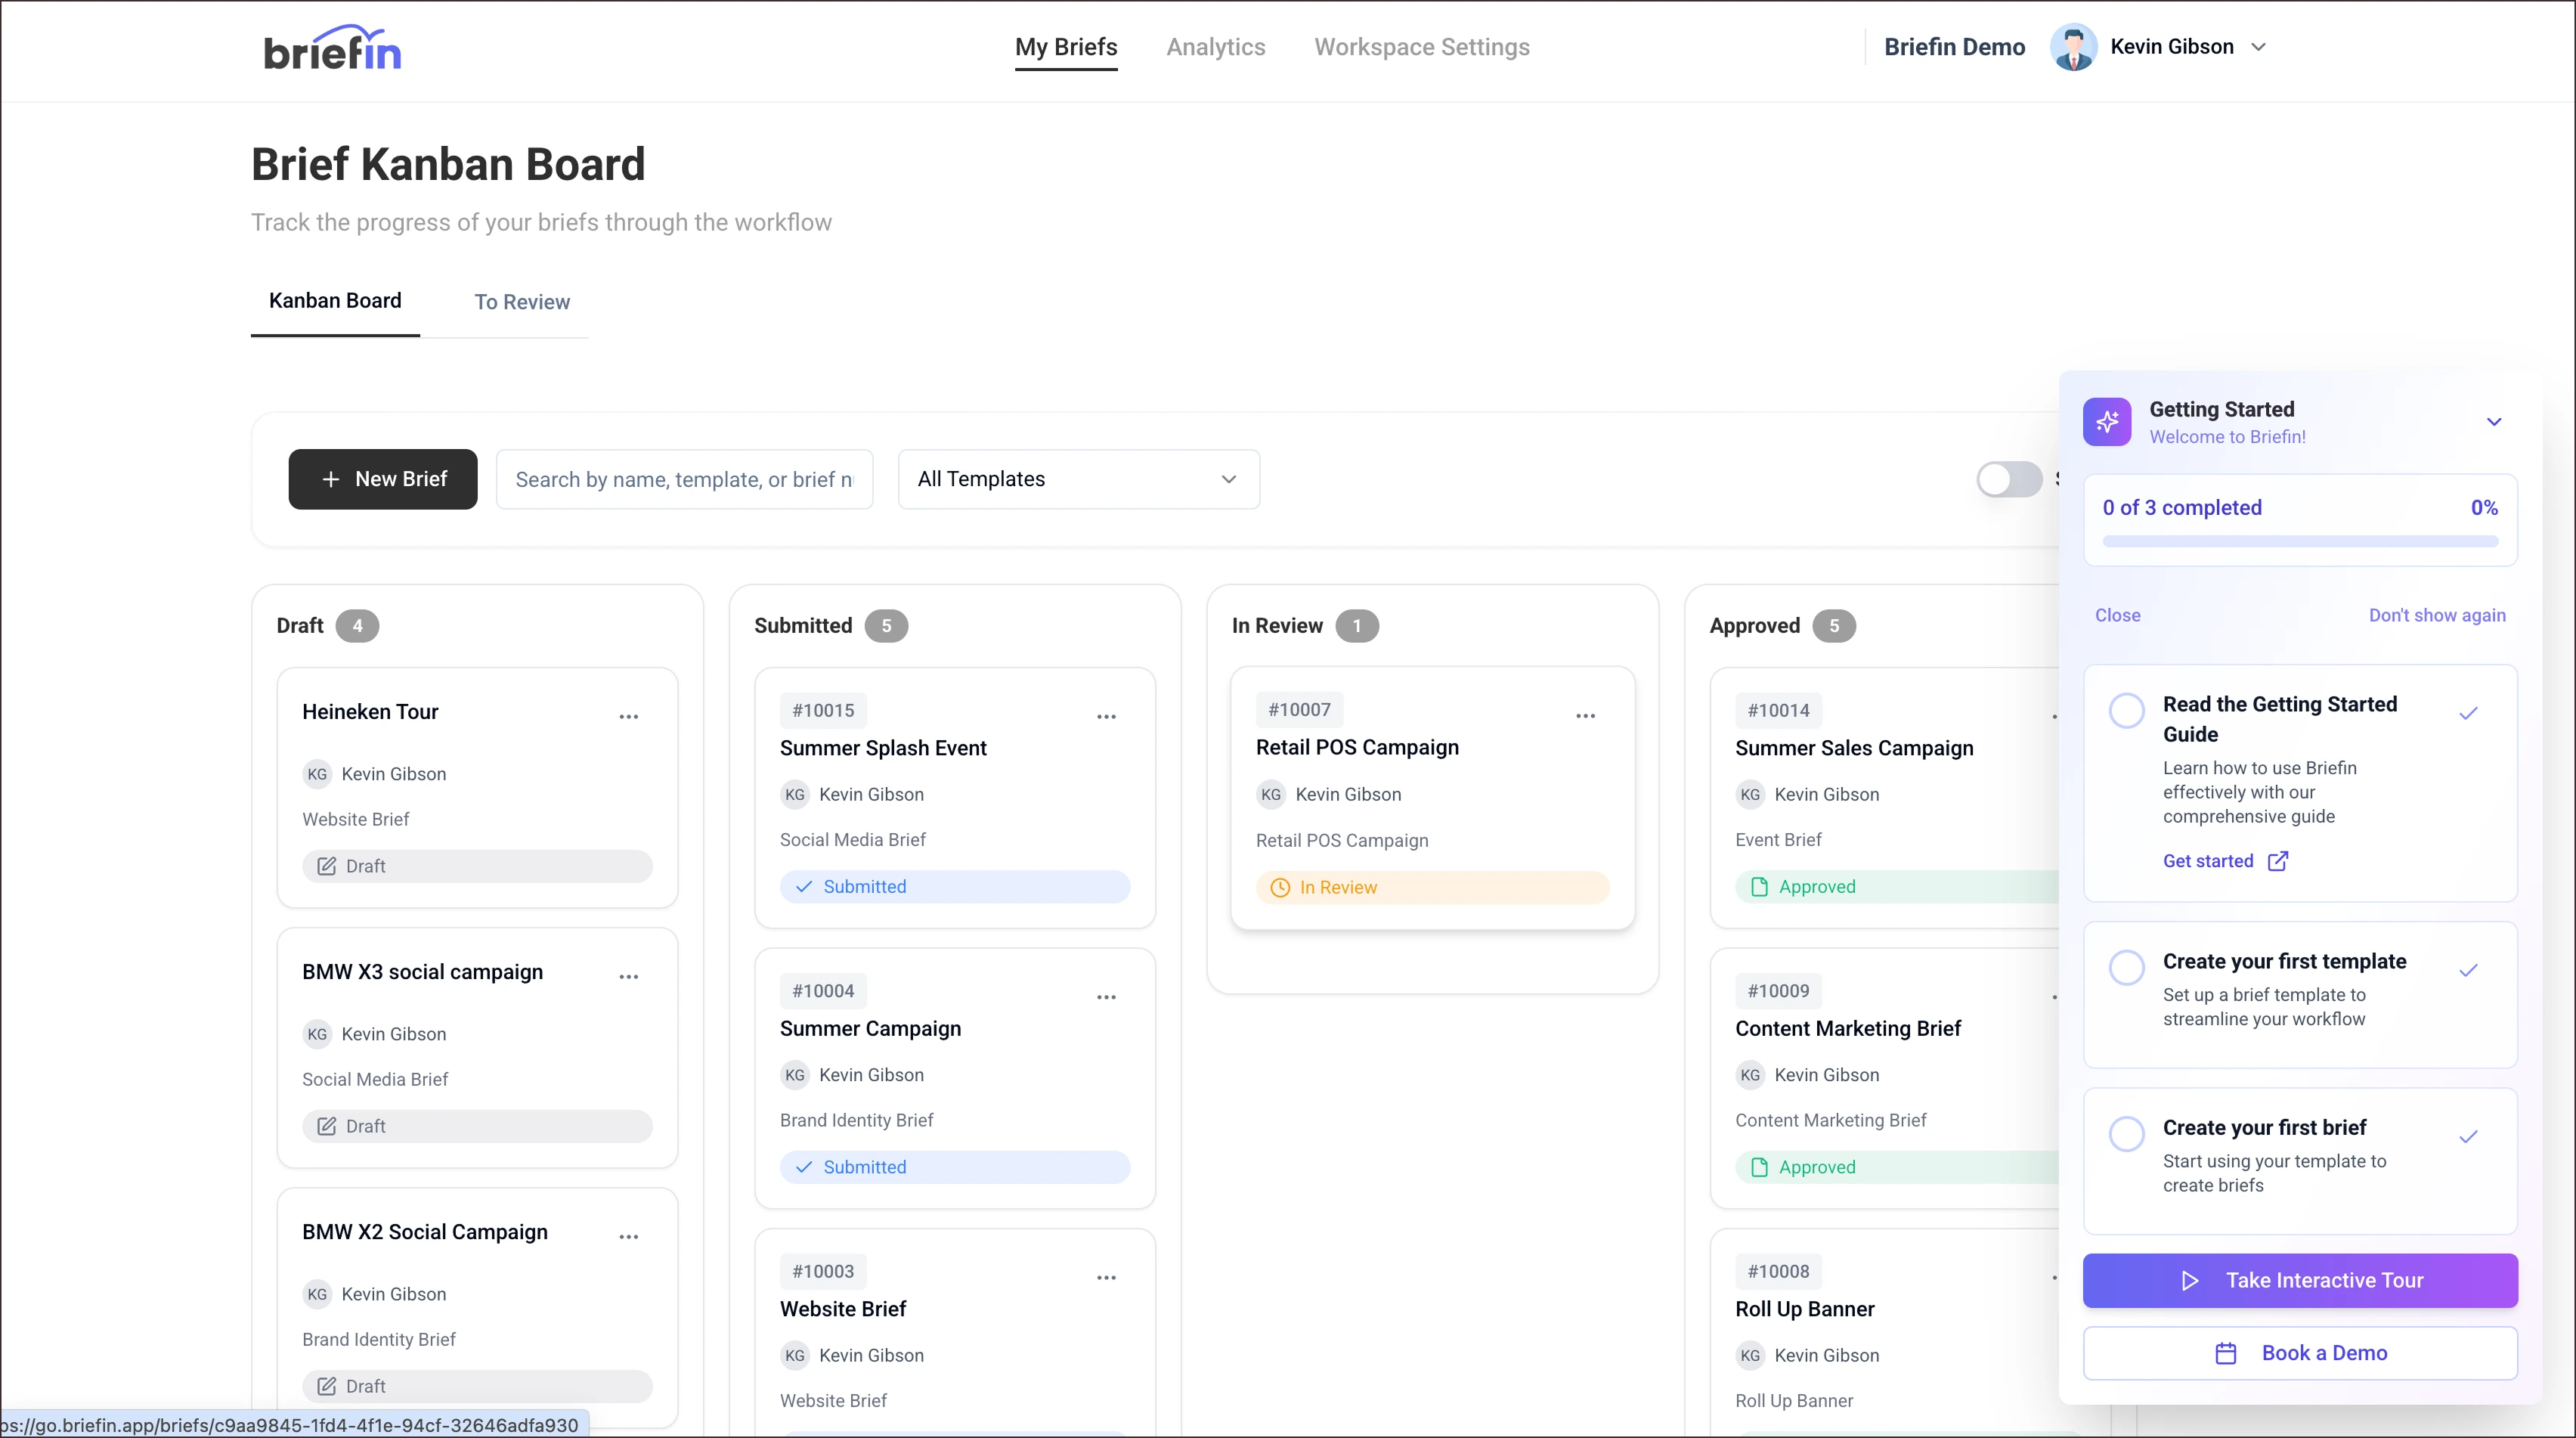The width and height of the screenshot is (2576, 1438).
Task: Open the All Templates dropdown
Action: (1078, 479)
